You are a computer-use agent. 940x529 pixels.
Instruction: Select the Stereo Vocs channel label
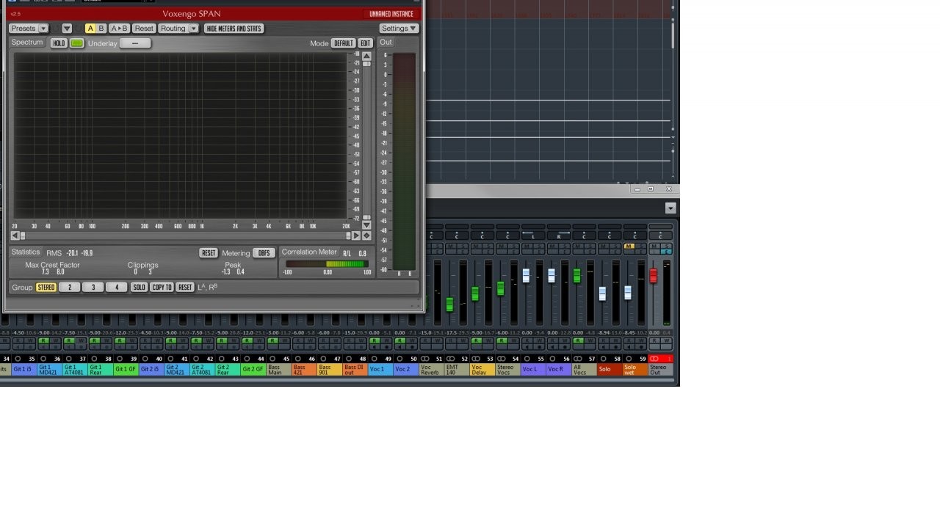click(x=508, y=370)
